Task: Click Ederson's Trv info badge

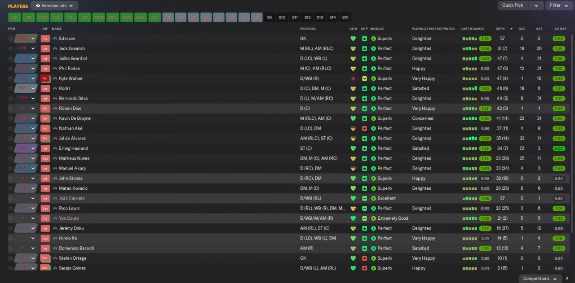Action: click(x=45, y=39)
